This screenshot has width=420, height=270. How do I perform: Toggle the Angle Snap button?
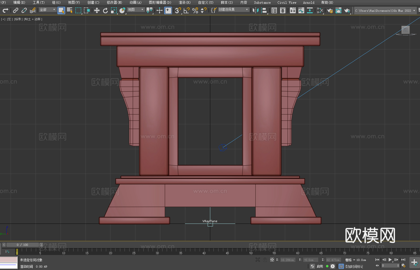(187, 10)
